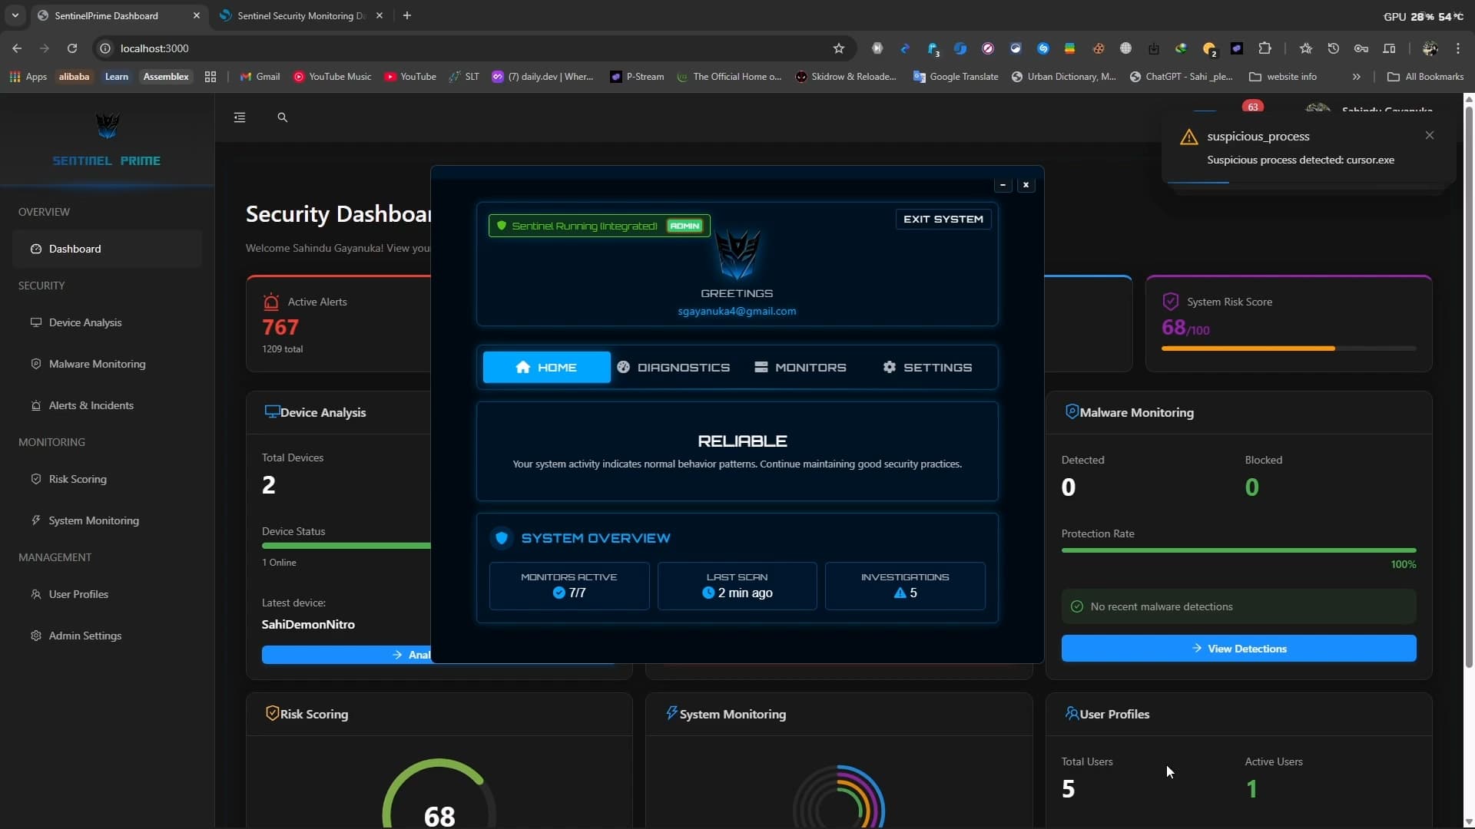This screenshot has height=829, width=1475.
Task: Dismiss the suspicious_process alert notification
Action: click(1429, 135)
